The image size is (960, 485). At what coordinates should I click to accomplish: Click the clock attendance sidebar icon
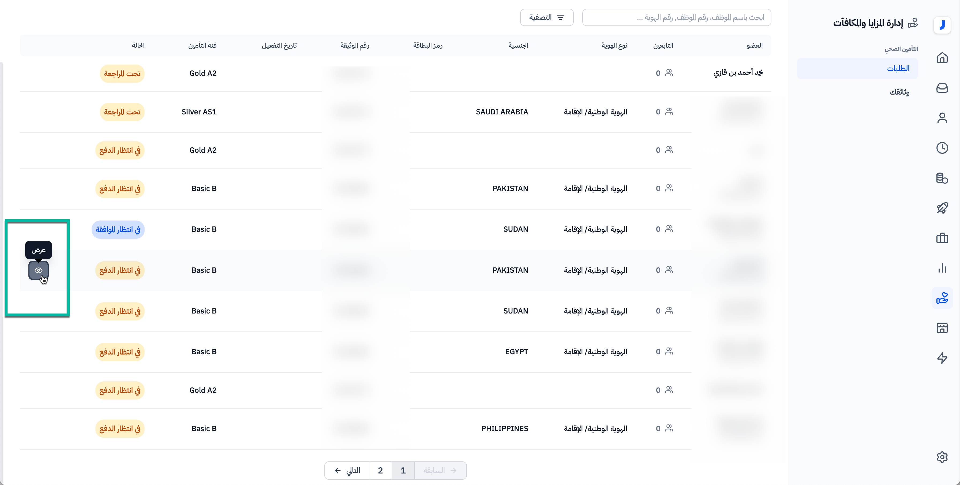(942, 148)
